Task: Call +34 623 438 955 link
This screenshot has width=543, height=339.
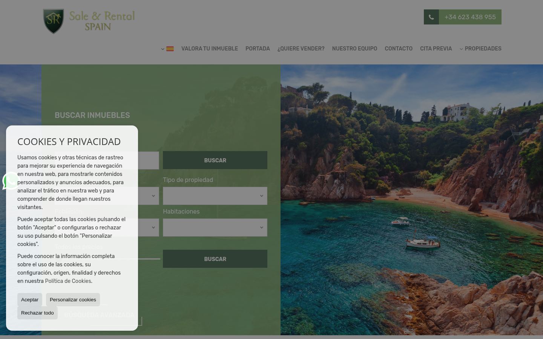Action: pos(470,17)
